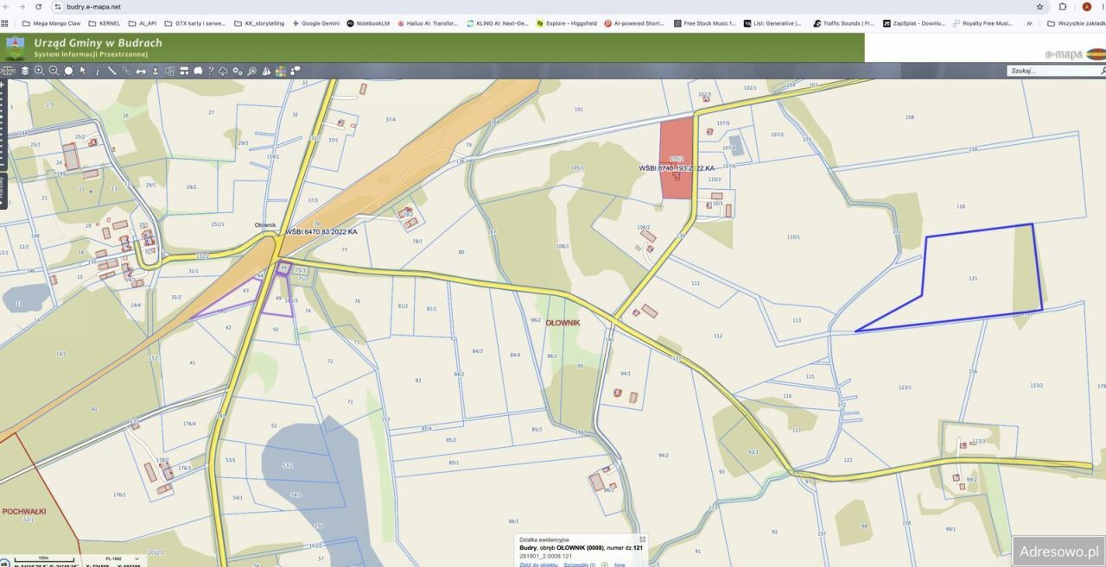The image size is (1106, 567).
Task: Click the vertical zoom slider on left edge
Action: coord(3,125)
